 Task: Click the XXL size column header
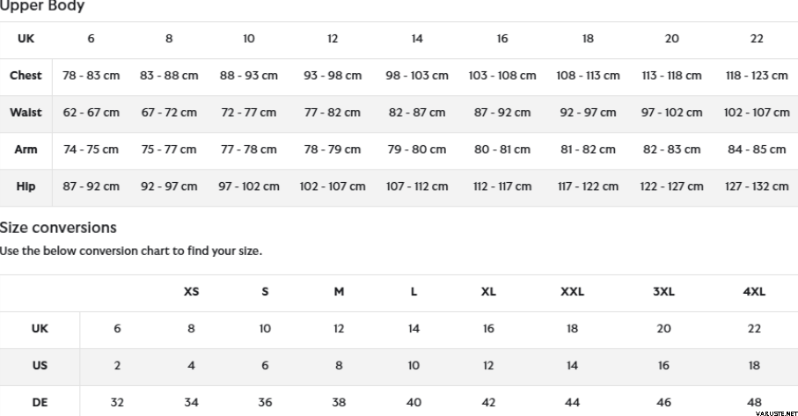[572, 292]
